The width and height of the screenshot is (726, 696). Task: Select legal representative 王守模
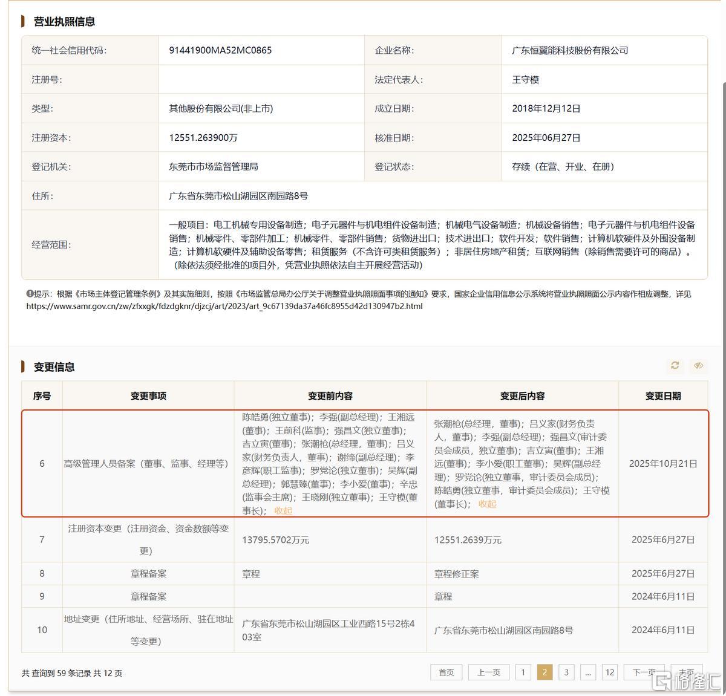[525, 79]
